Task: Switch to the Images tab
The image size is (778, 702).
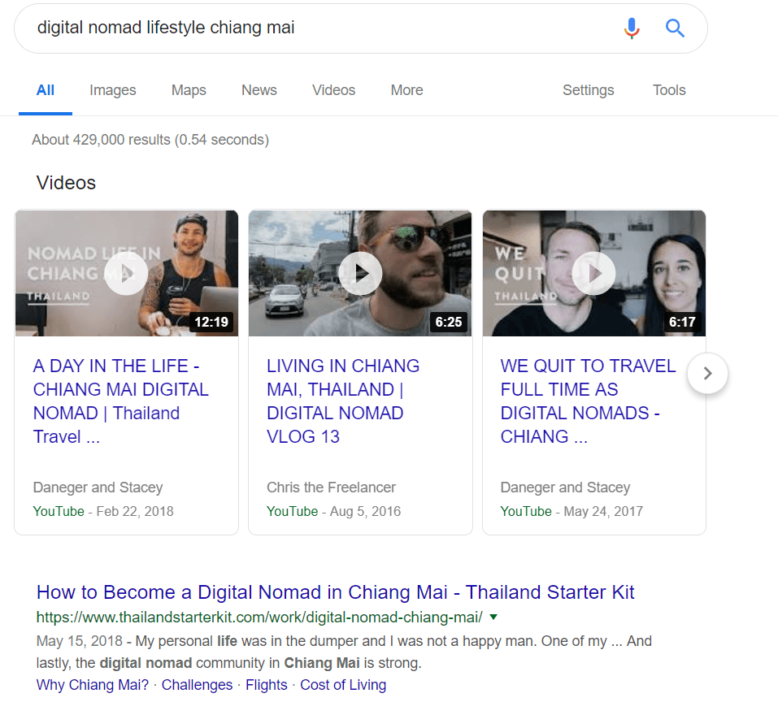Action: [x=113, y=90]
